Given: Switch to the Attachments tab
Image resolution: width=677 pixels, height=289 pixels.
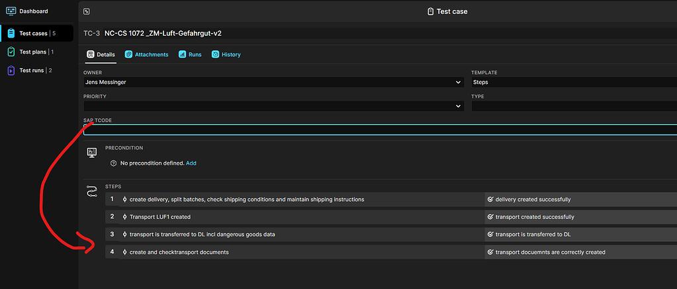Looking at the screenshot, I should 146,55.
